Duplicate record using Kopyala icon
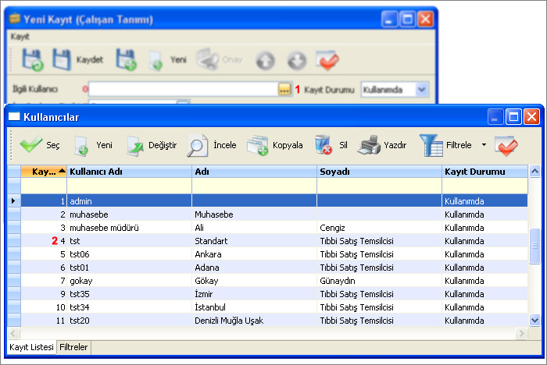The image size is (547, 365). (258, 145)
